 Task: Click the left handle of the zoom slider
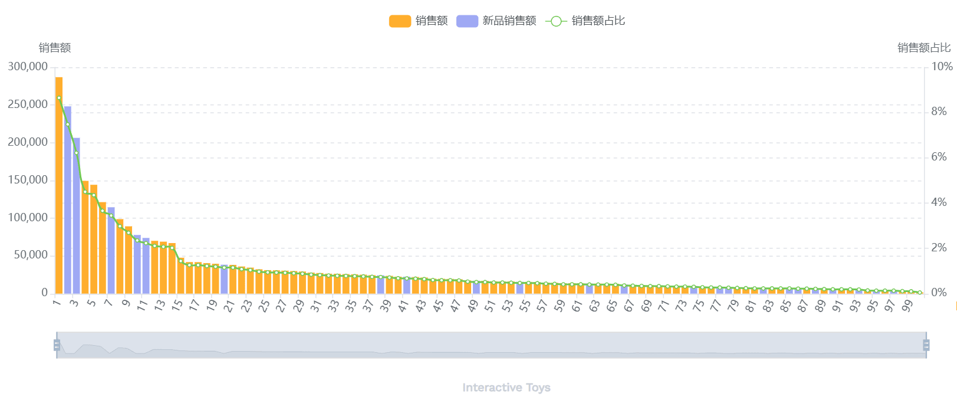point(57,345)
